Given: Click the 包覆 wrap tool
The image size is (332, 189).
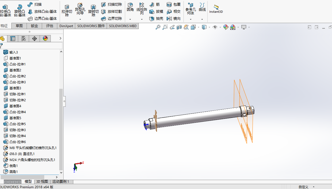Looking at the screenshot, I should pyautogui.click(x=174, y=4).
